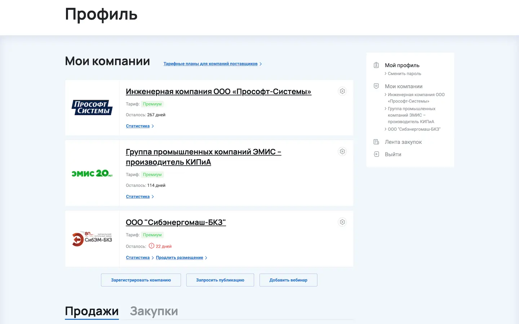Click Продлить размещение link
This screenshot has width=519, height=324.
click(x=179, y=258)
